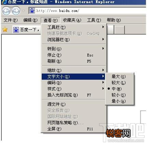Toggle 插入光标浏览(B) caret browsing

coord(73,95)
